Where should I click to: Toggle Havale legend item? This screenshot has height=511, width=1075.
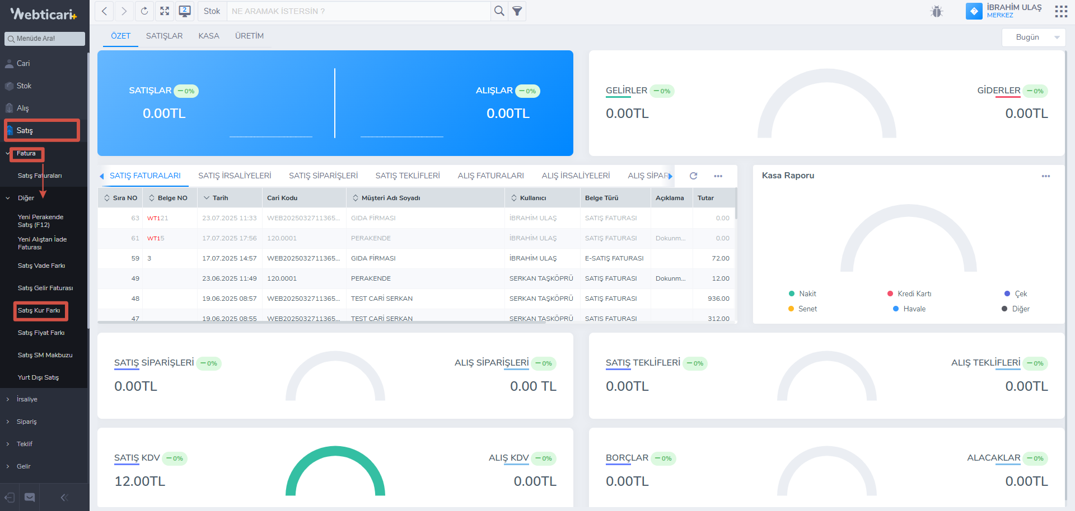[x=909, y=309]
